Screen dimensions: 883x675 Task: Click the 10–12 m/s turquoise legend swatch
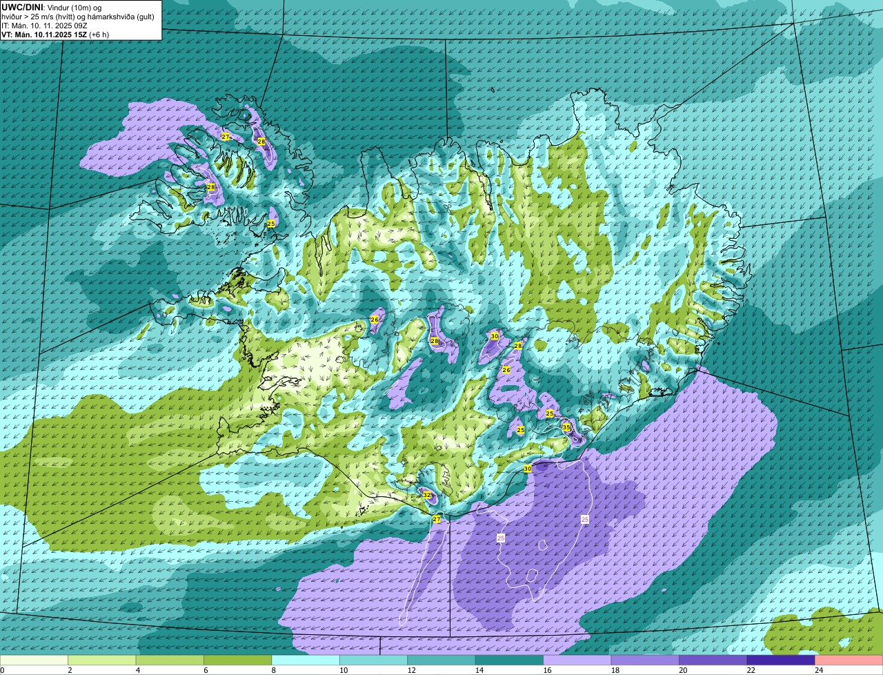point(374,660)
